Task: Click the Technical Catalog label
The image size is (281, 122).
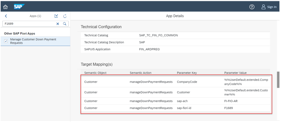Action: [x=96, y=35]
